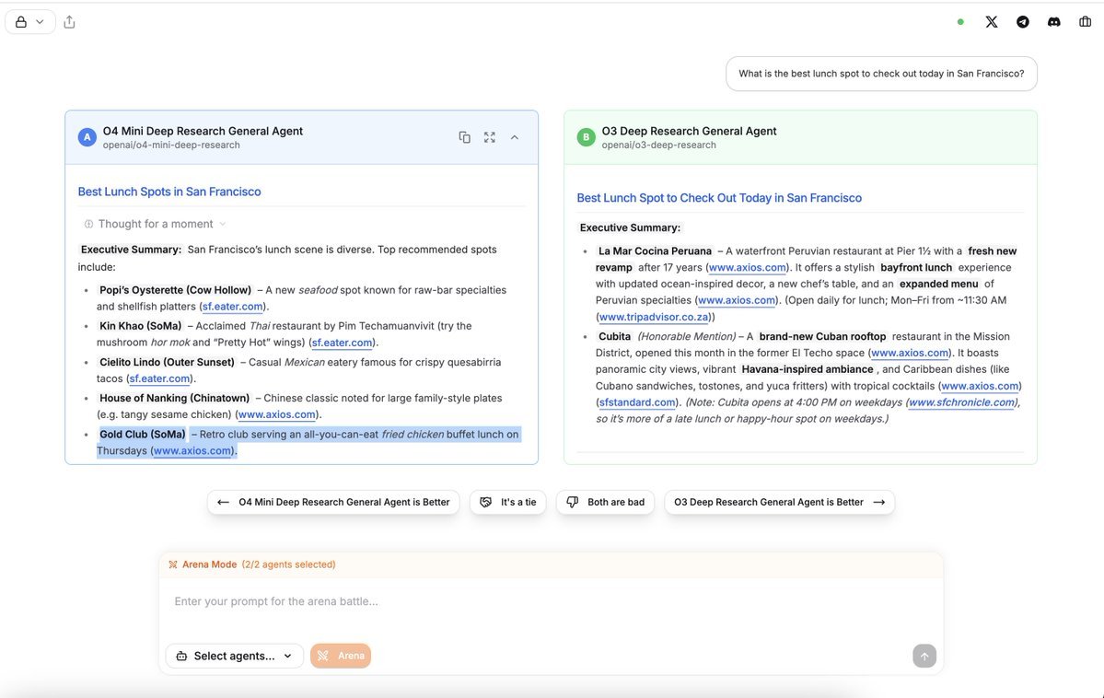This screenshot has width=1104, height=698.
Task: Click the user question message bubble
Action: pos(881,74)
